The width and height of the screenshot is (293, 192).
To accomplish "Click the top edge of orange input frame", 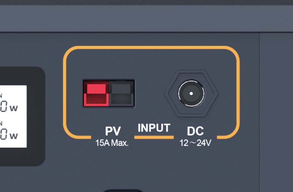I will pos(151,48).
